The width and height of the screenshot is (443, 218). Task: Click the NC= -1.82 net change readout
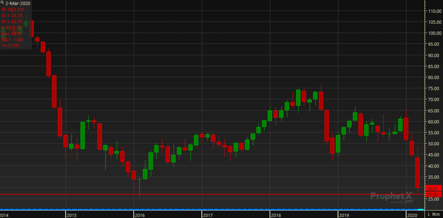pos(12,39)
